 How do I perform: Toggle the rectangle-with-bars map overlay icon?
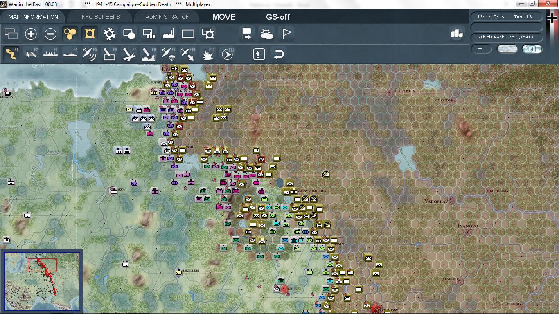point(149,34)
